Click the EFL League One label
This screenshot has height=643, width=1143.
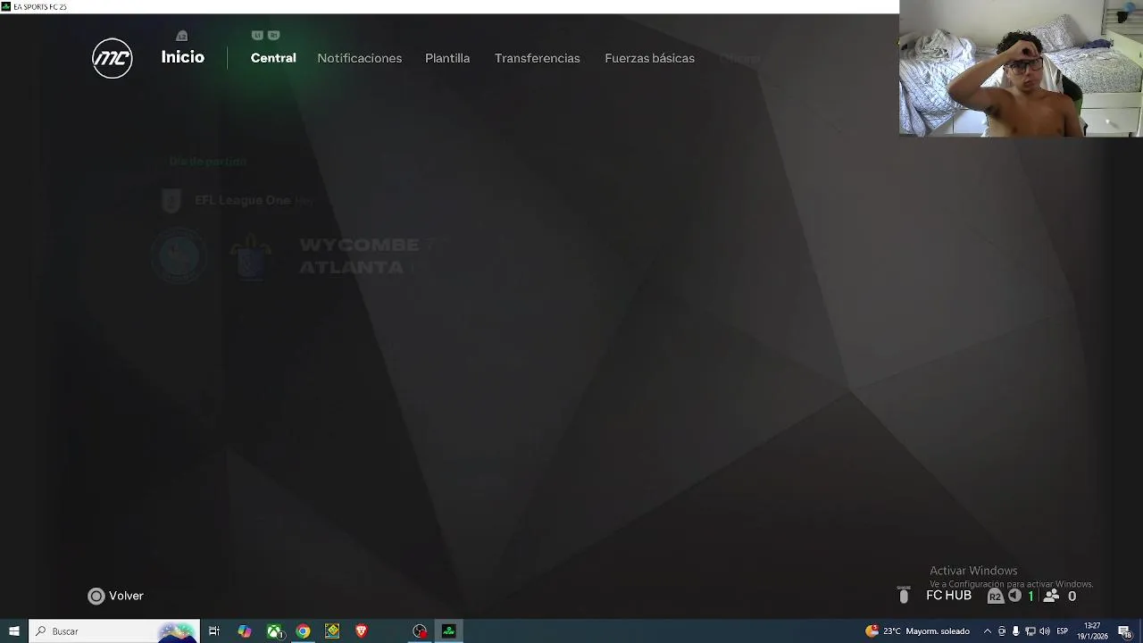click(x=243, y=200)
